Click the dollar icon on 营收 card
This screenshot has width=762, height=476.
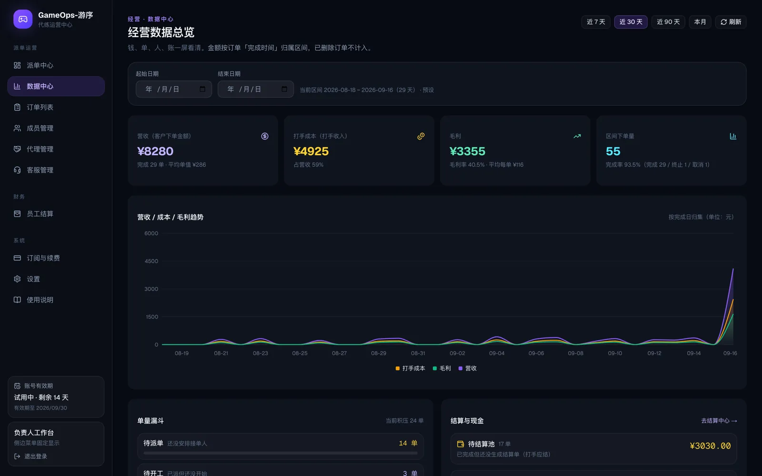click(265, 136)
